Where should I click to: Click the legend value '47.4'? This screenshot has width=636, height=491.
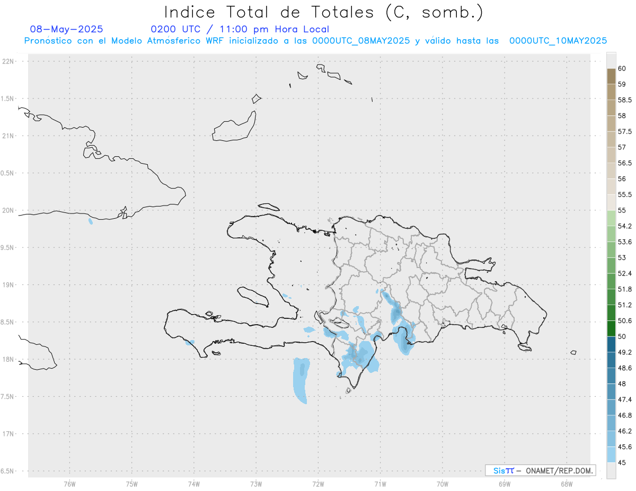pyautogui.click(x=625, y=399)
